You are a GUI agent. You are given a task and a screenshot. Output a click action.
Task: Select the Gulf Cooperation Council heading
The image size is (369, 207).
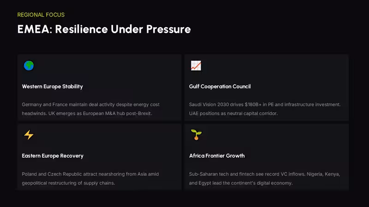[220, 86]
